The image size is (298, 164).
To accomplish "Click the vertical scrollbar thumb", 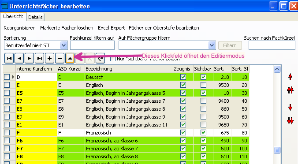I will pos(277,150).
